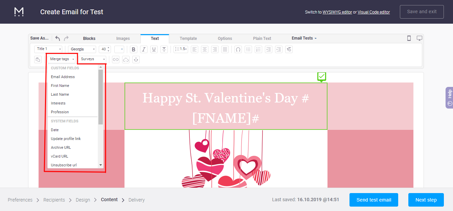This screenshot has width=453, height=211.
Task: Increase font size with stepper arrow
Action: pyautogui.click(x=109, y=48)
